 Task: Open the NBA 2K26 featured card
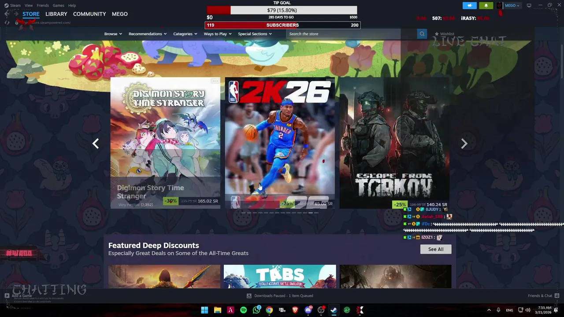[280, 143]
